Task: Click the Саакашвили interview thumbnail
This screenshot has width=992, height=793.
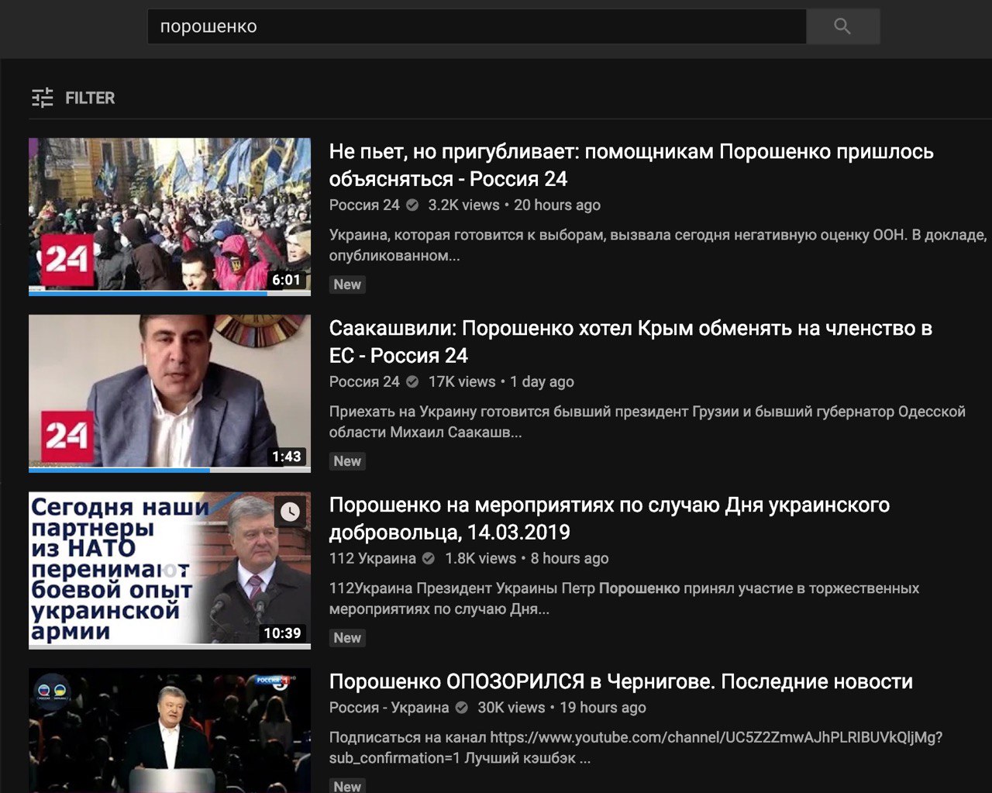Action: (170, 392)
